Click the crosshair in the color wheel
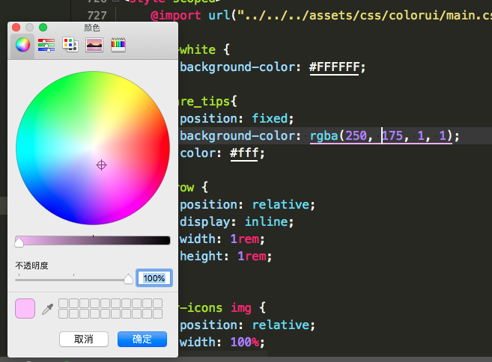Screen dimensions: 492x362 click(x=102, y=165)
